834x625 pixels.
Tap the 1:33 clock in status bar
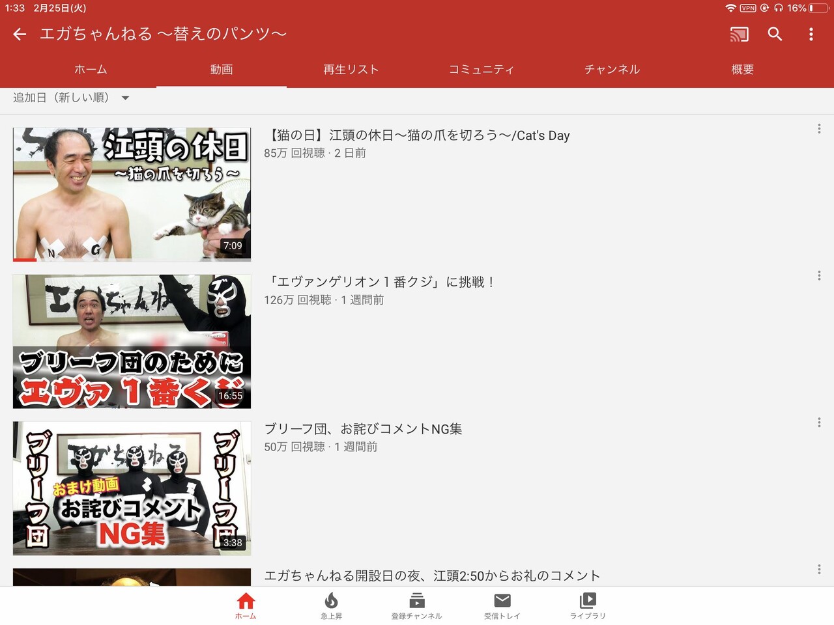tap(14, 8)
